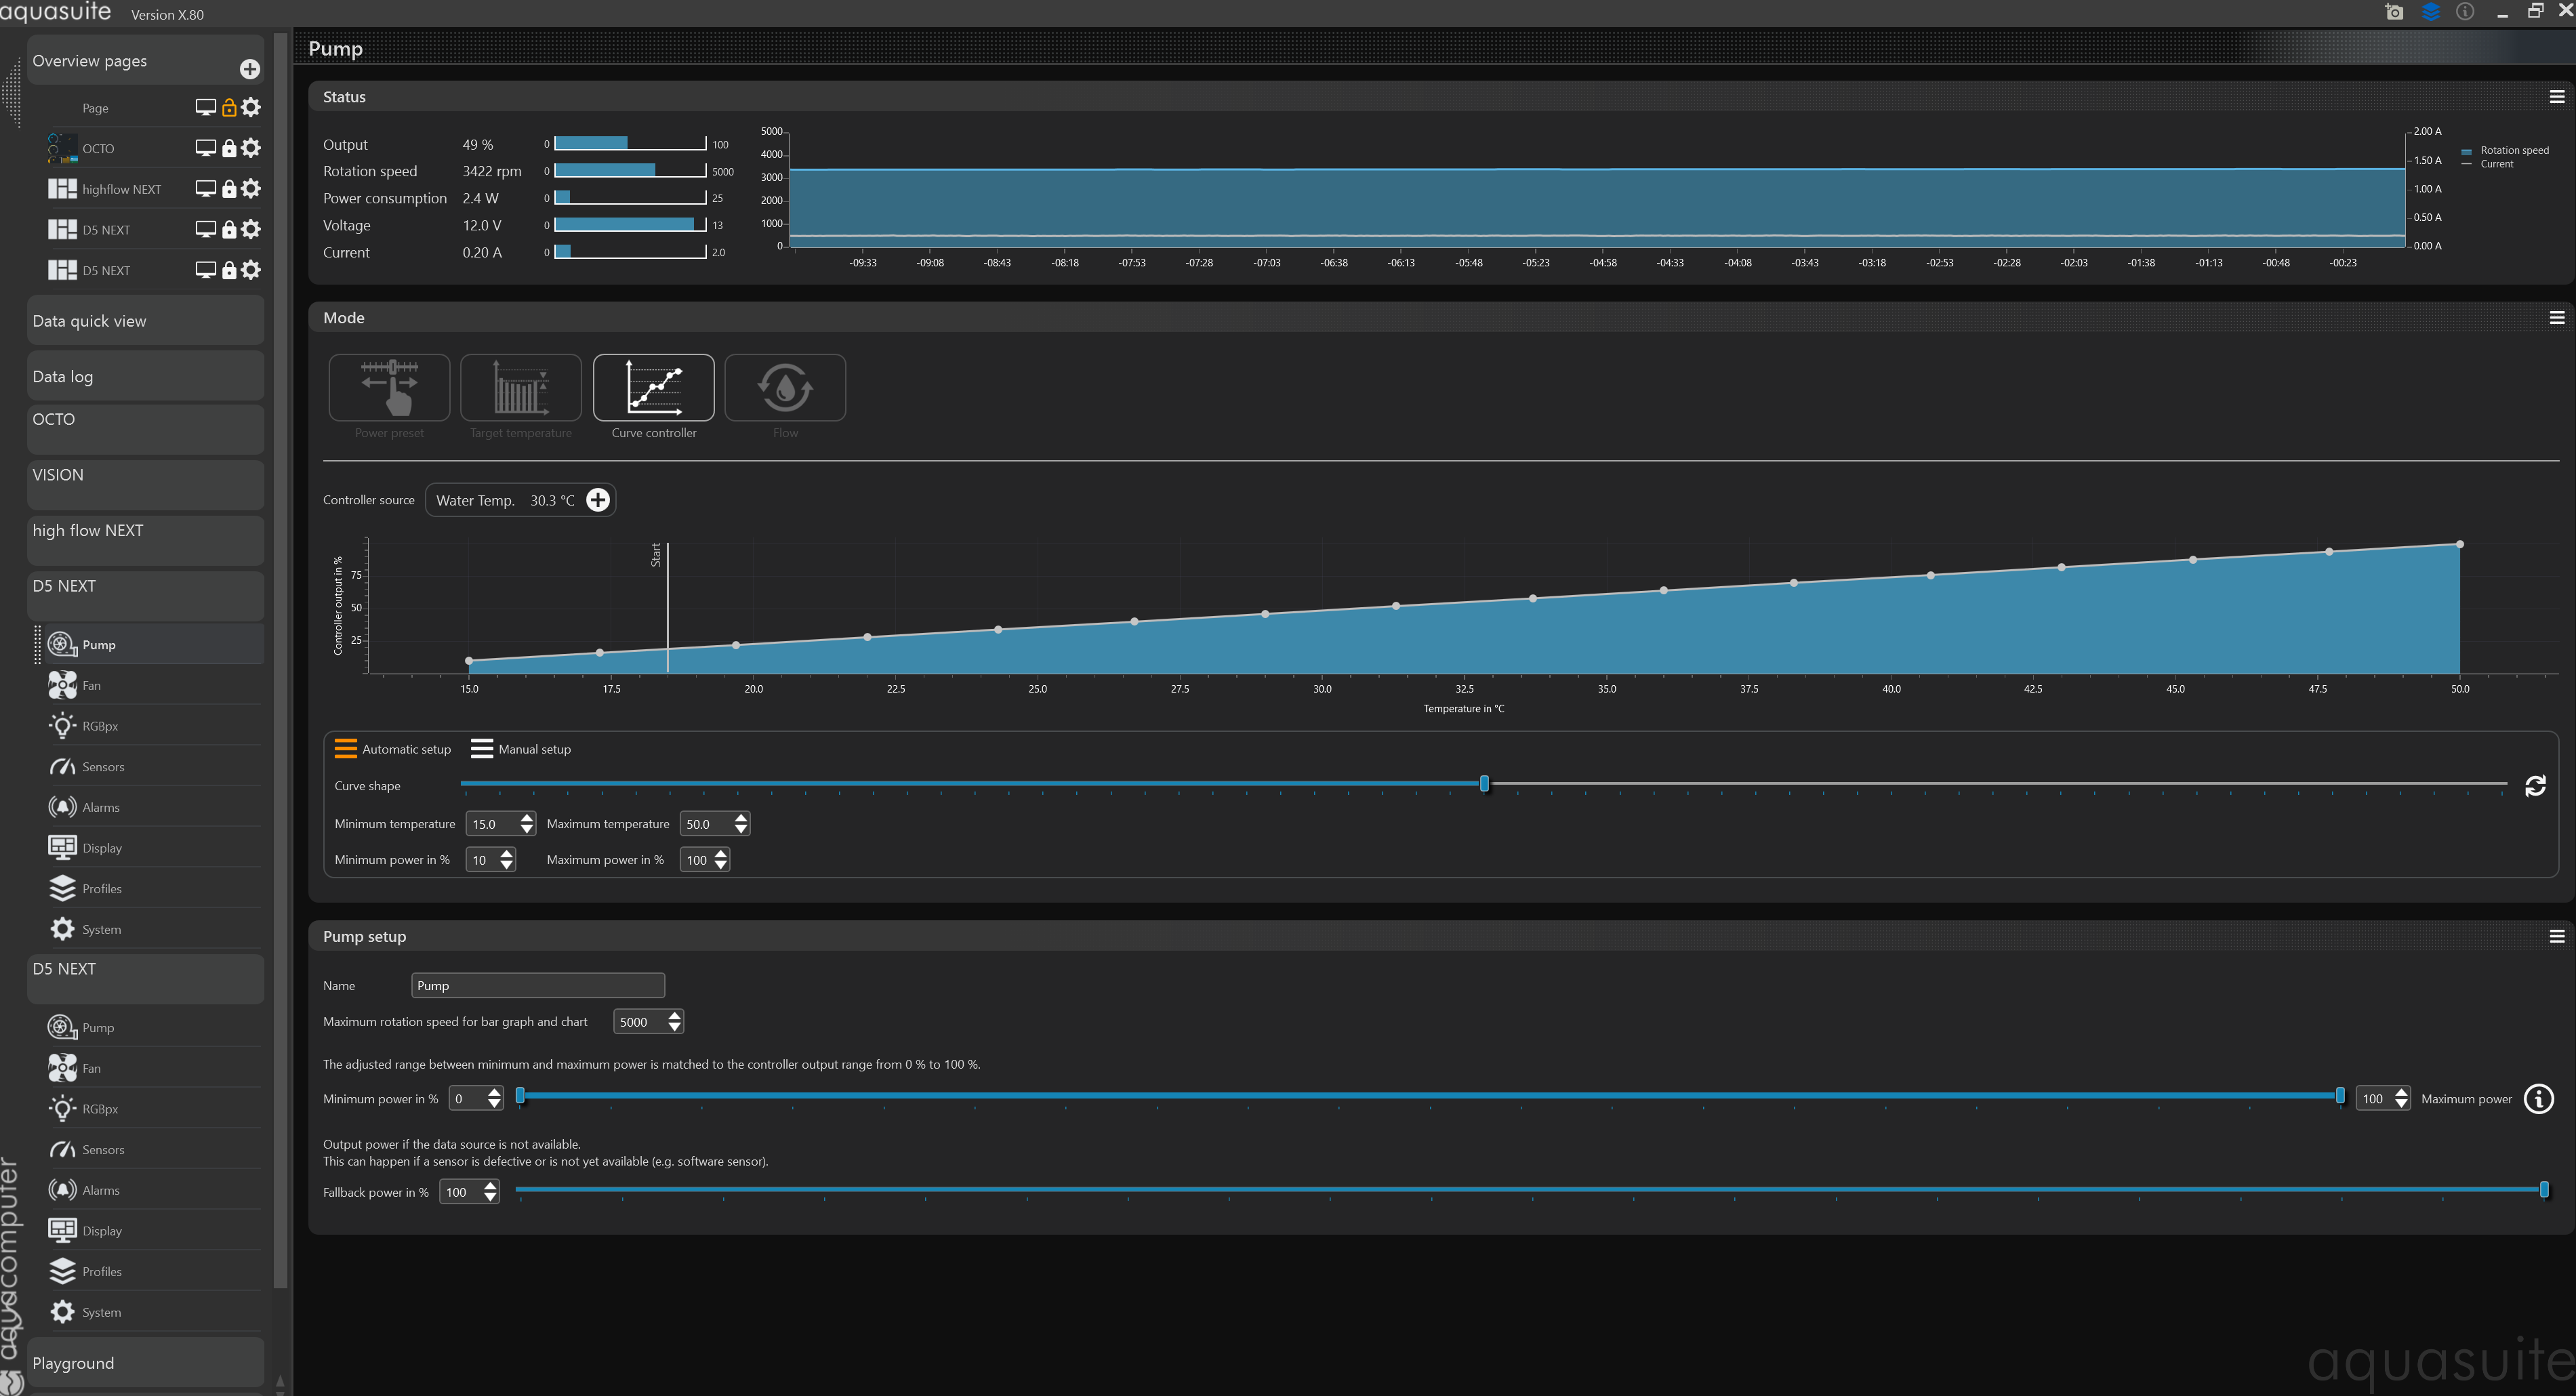
Task: Open settings gear for OCTO page
Action: tap(251, 148)
